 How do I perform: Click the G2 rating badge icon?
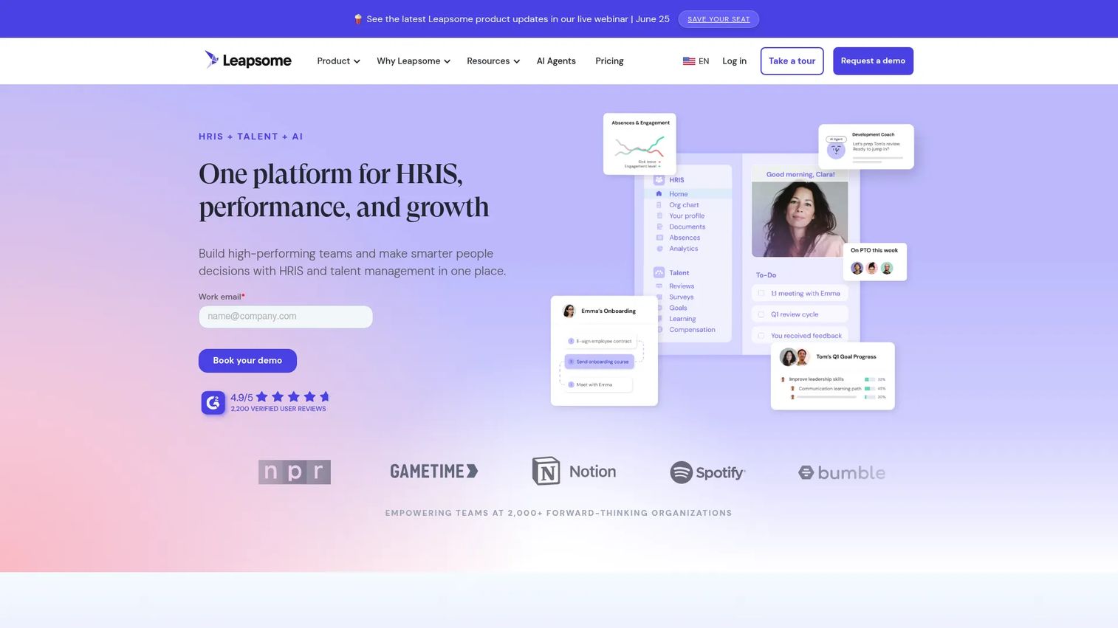(x=213, y=402)
